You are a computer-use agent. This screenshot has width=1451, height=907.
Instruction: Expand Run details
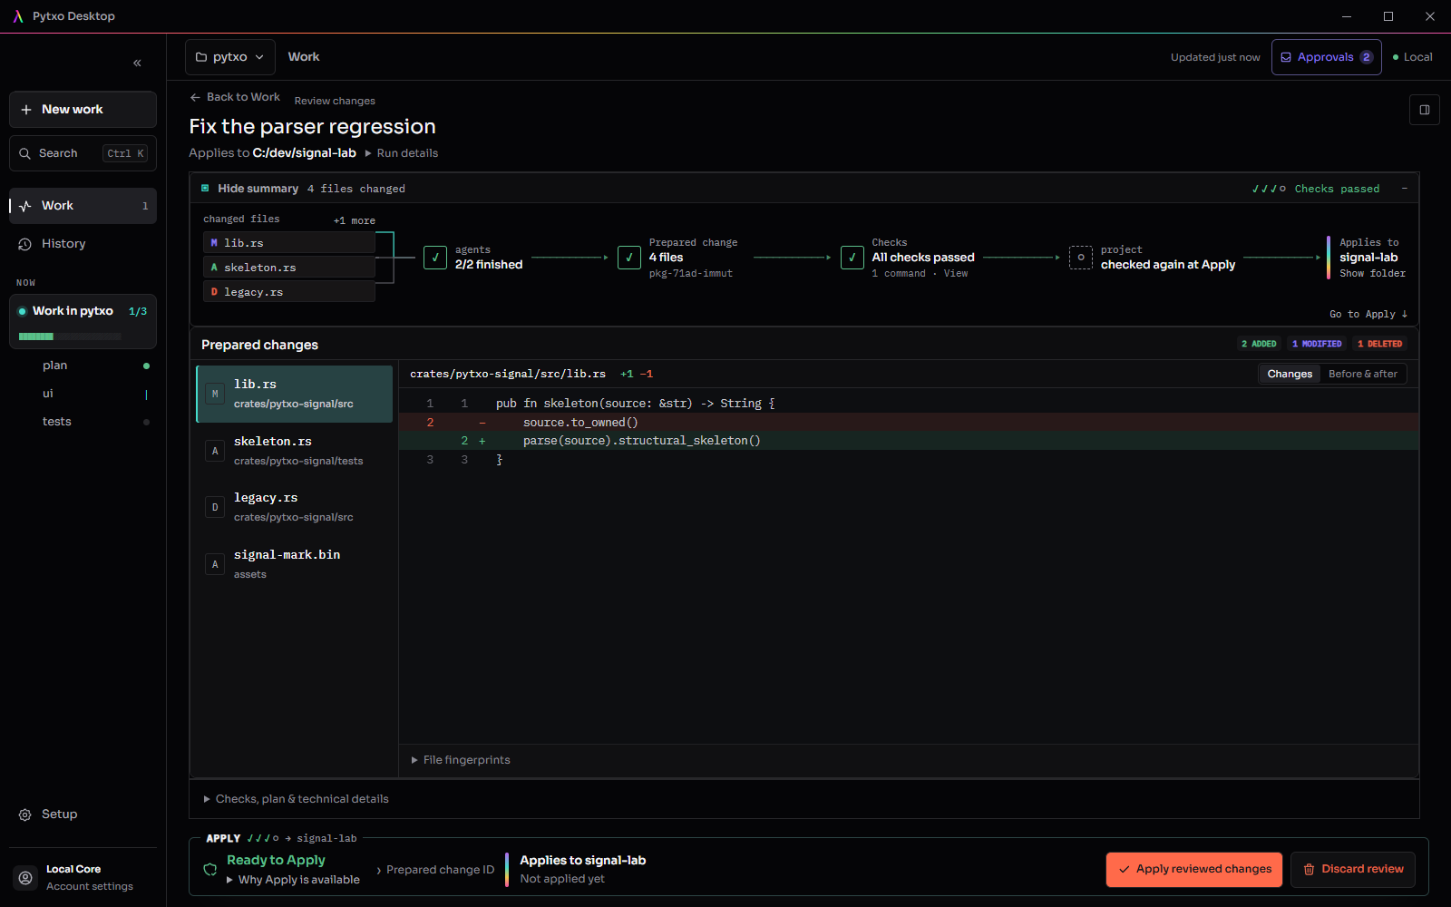click(401, 153)
